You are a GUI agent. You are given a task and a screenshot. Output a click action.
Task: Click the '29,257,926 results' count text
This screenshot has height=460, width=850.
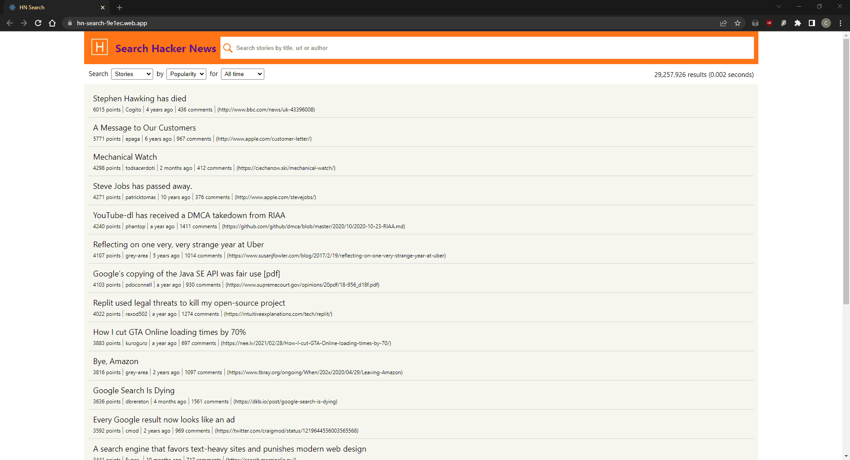point(680,75)
